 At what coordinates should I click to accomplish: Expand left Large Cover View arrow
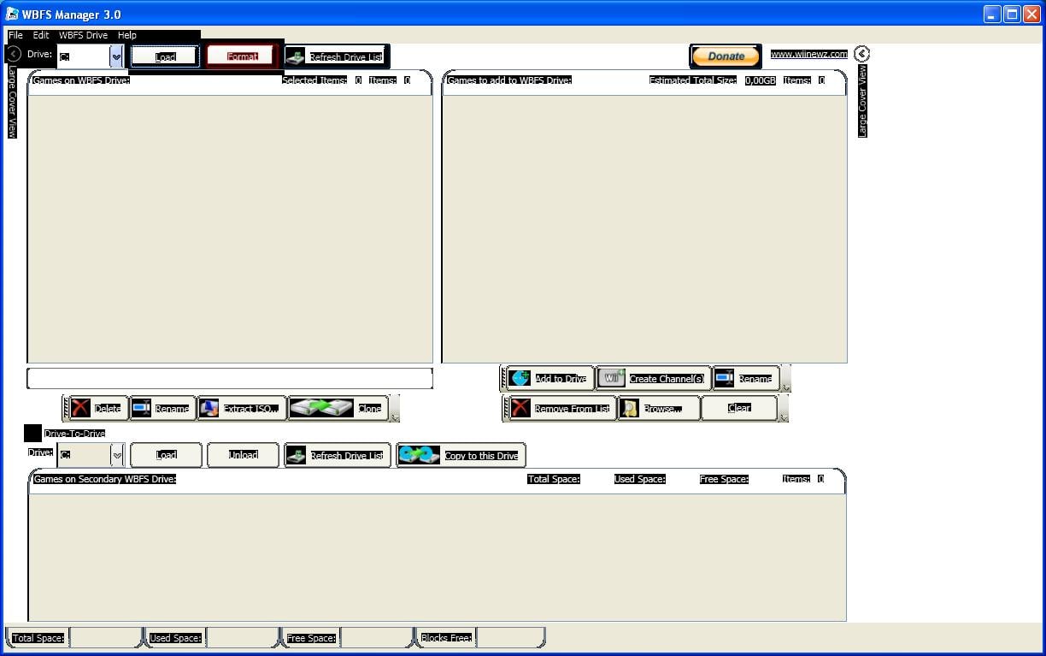tap(14, 54)
